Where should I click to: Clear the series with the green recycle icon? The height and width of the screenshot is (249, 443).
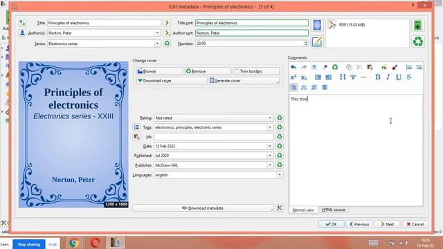[167, 43]
